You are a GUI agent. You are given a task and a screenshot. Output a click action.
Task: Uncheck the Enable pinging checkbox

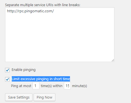(7, 70)
